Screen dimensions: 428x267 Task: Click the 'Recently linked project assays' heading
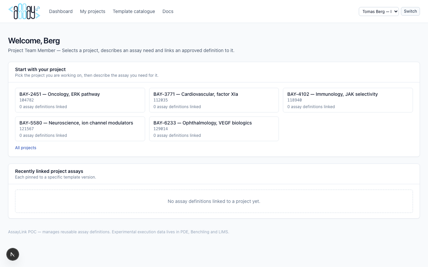tap(49, 171)
